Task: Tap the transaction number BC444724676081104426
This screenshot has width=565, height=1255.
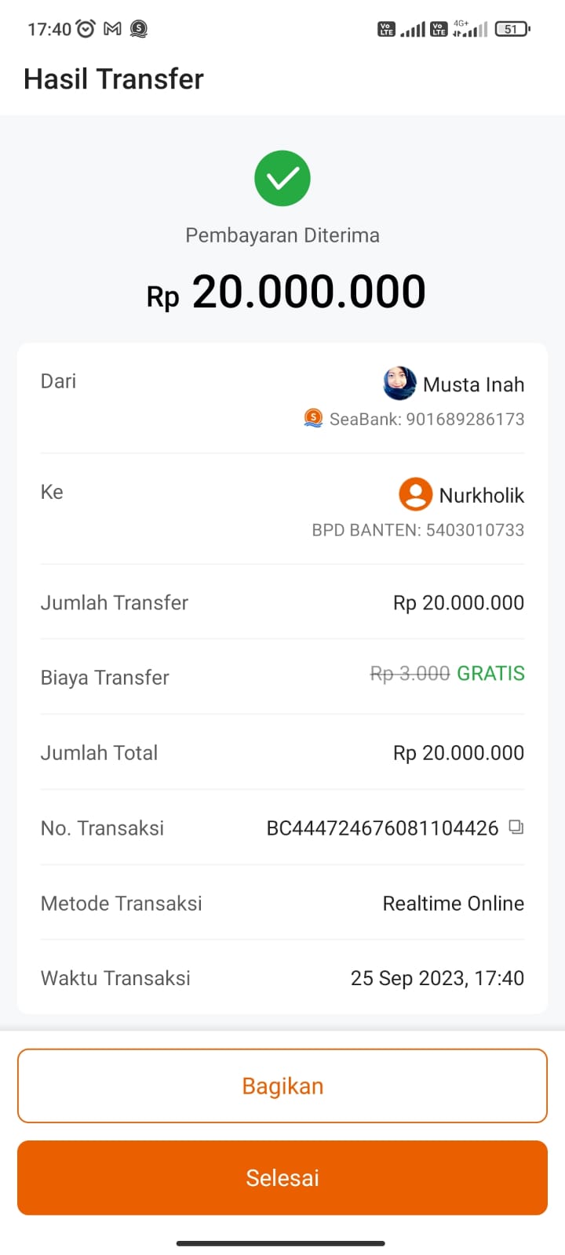Action: [382, 828]
